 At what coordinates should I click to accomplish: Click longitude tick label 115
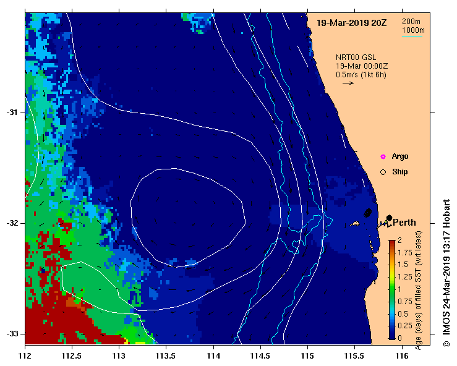(307, 356)
